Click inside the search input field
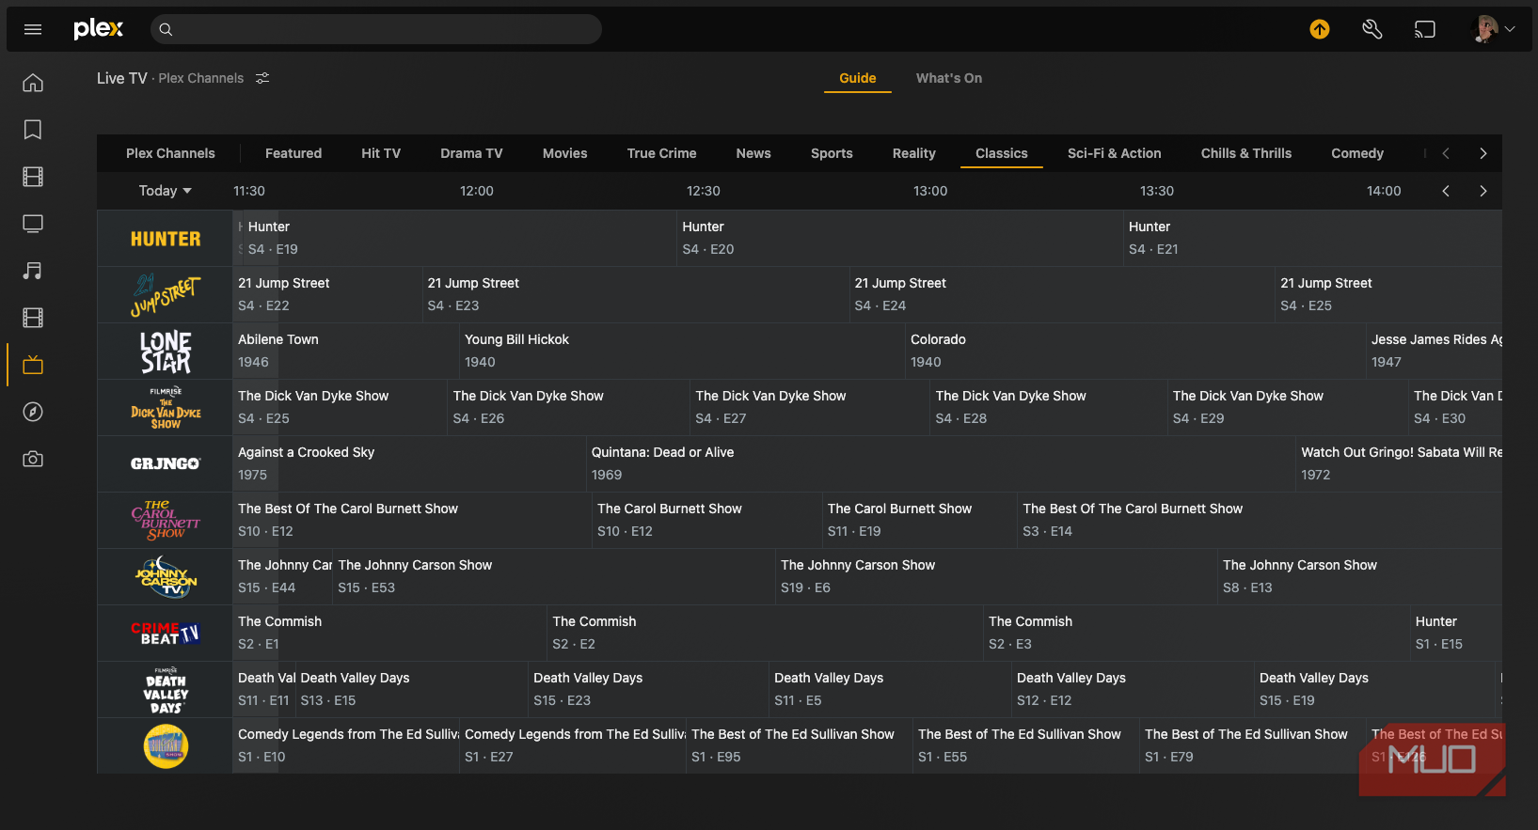Screen dimensions: 1538x830 (376, 29)
